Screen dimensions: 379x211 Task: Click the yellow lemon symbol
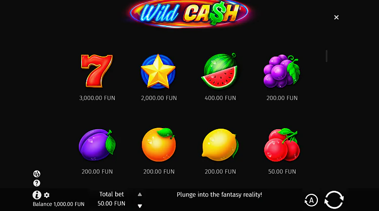(220, 145)
